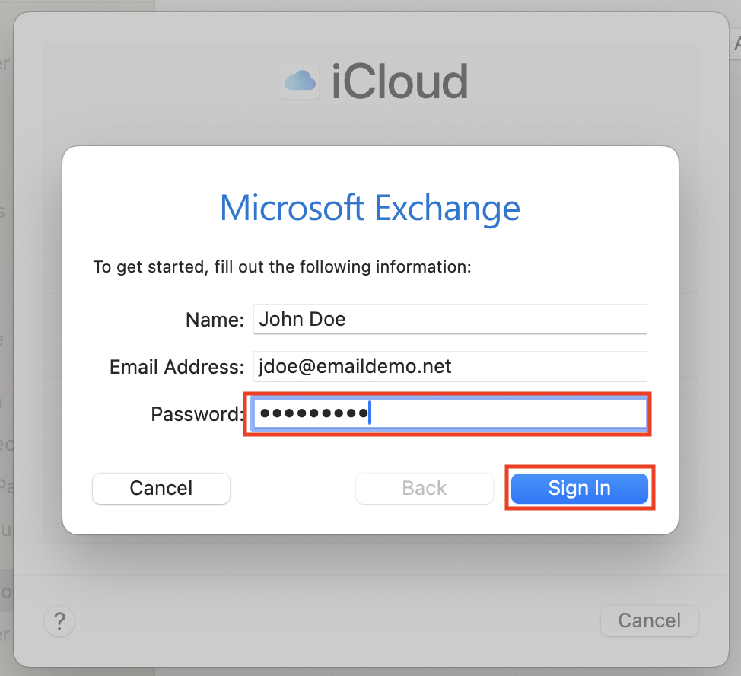Click the "To get started" instruction text
The height and width of the screenshot is (676, 741).
point(282,267)
